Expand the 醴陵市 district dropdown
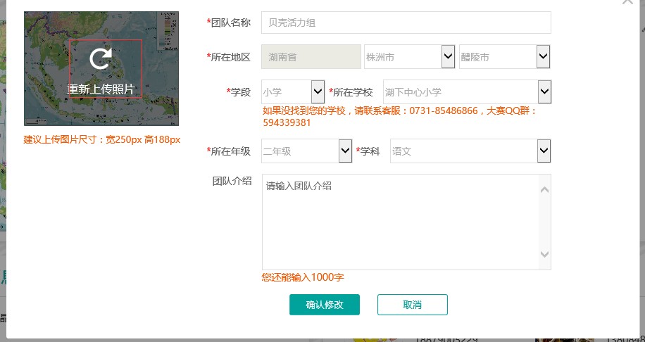The width and height of the screenshot is (645, 342). (x=504, y=56)
